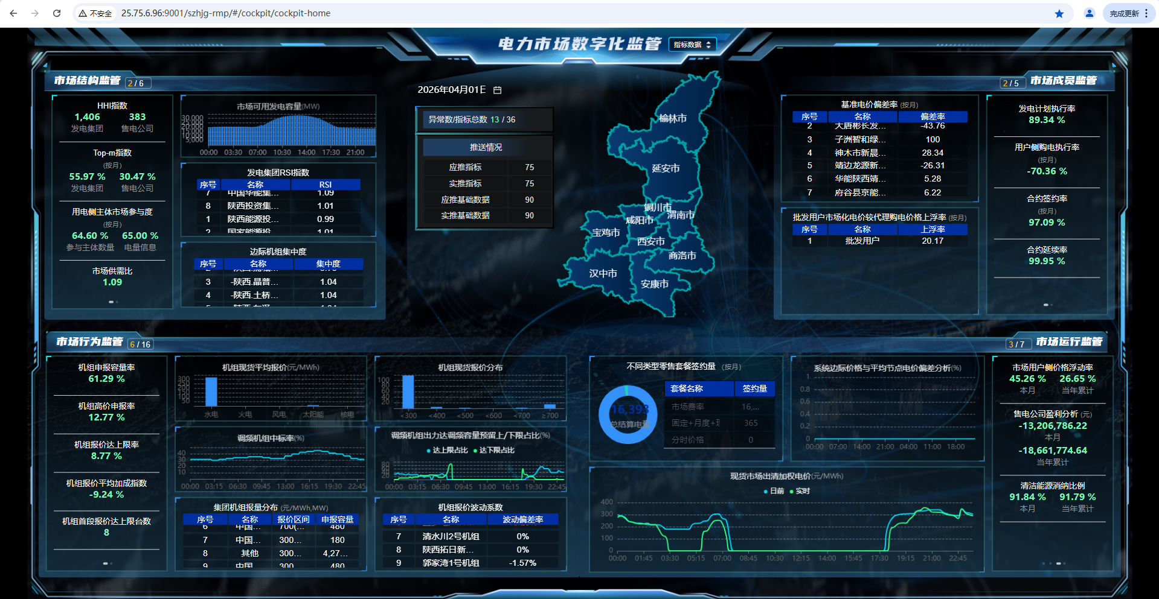Click the bookmark star icon

[1059, 13]
